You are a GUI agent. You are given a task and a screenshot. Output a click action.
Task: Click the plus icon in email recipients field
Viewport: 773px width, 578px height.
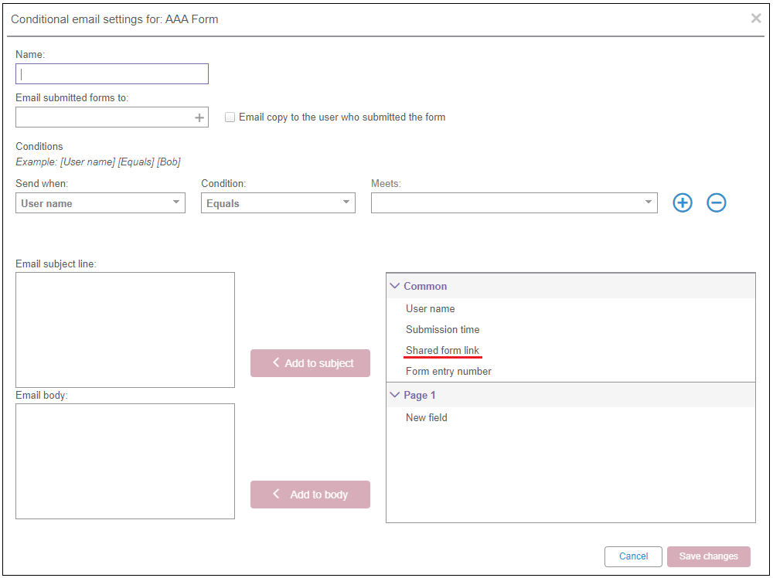point(199,117)
